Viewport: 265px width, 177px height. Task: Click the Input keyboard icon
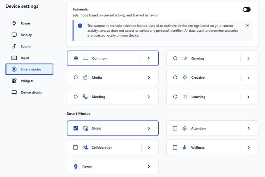(x=14, y=58)
